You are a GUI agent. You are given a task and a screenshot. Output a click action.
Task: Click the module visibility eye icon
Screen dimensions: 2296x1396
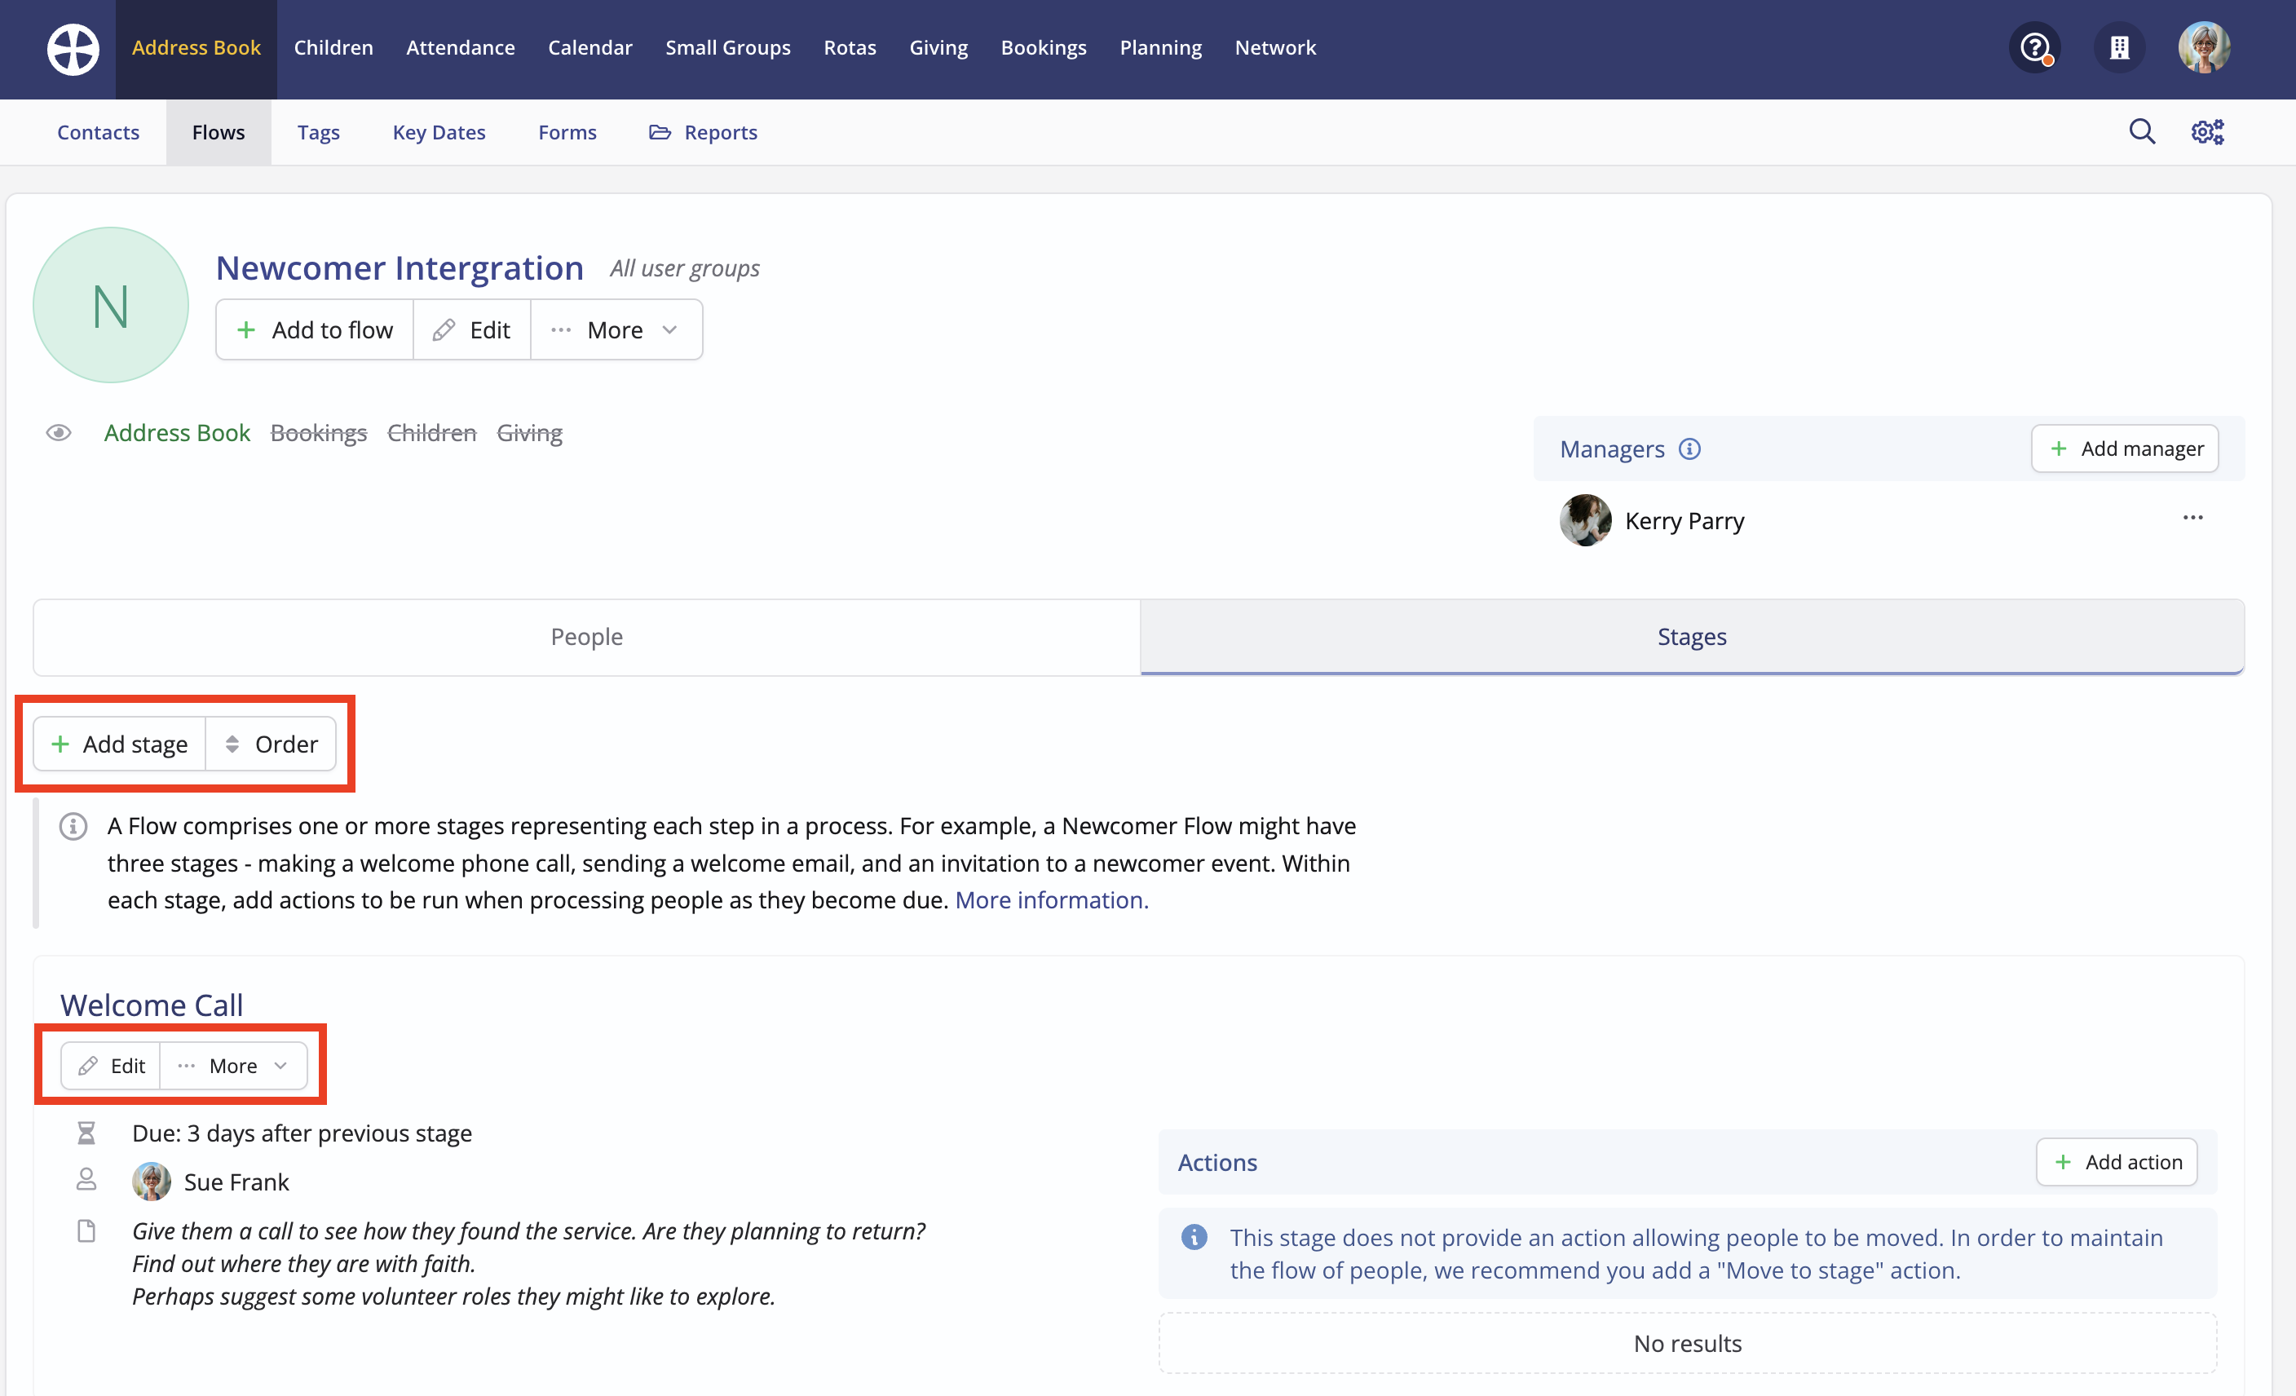59,432
